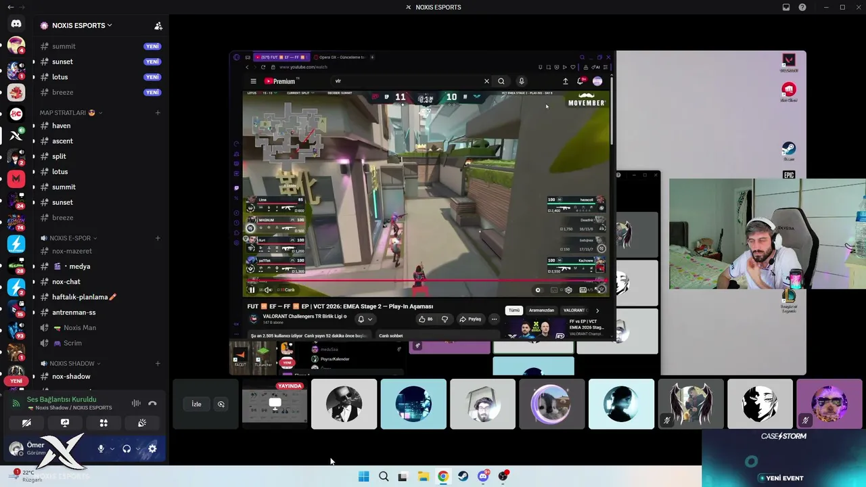Open the soundboard icon in voice panel

[142, 423]
